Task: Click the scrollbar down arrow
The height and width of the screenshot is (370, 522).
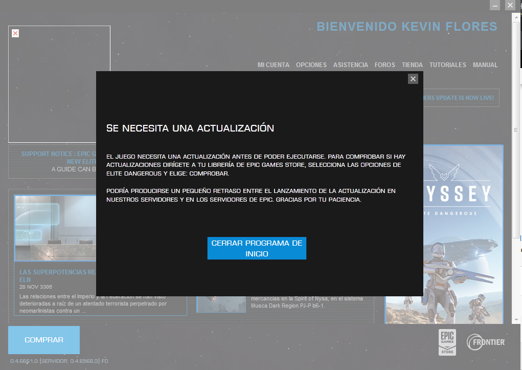Action: click(x=516, y=320)
